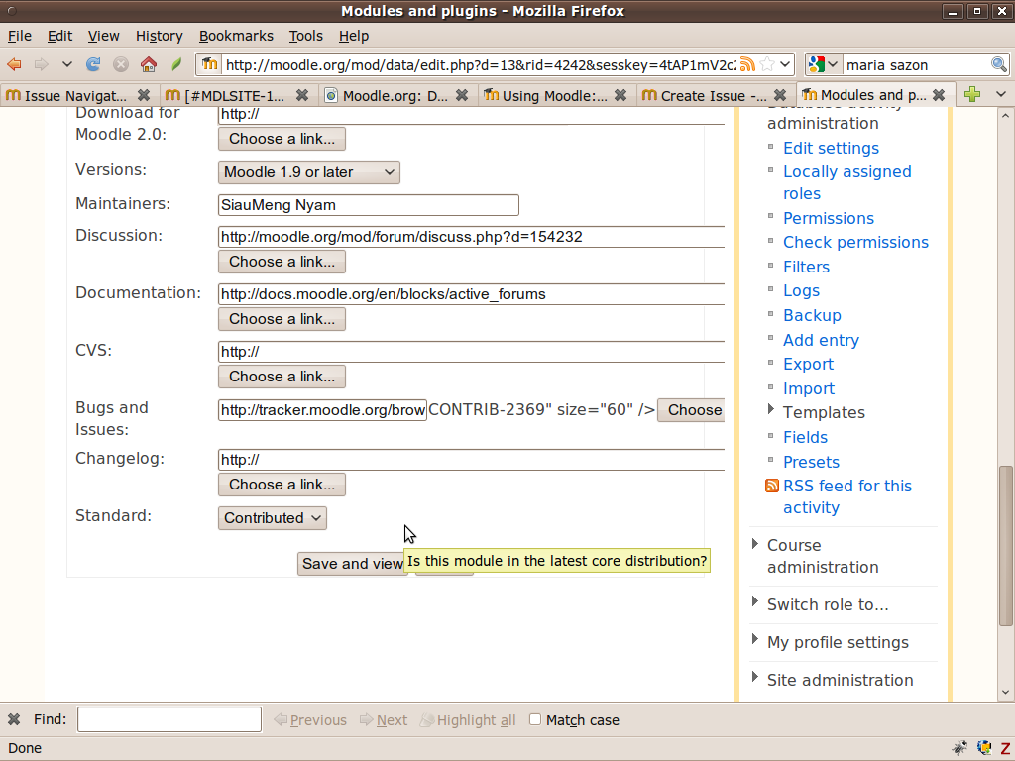Viewport: 1015px width, 761px height.
Task: Run search with the magnifier icon
Action: point(999,64)
